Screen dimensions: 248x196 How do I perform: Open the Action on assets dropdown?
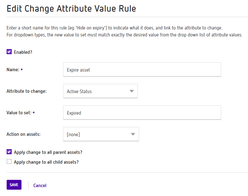pos(101,134)
